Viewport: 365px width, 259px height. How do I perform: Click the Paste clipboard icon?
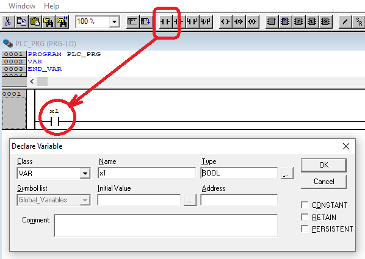pyautogui.click(x=35, y=22)
